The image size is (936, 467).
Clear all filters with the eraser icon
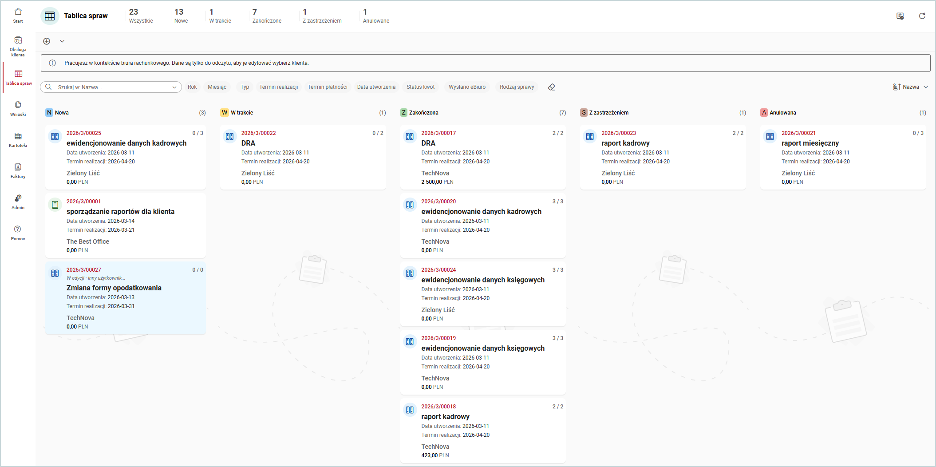click(551, 87)
